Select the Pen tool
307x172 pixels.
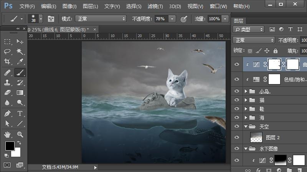coord(7,113)
